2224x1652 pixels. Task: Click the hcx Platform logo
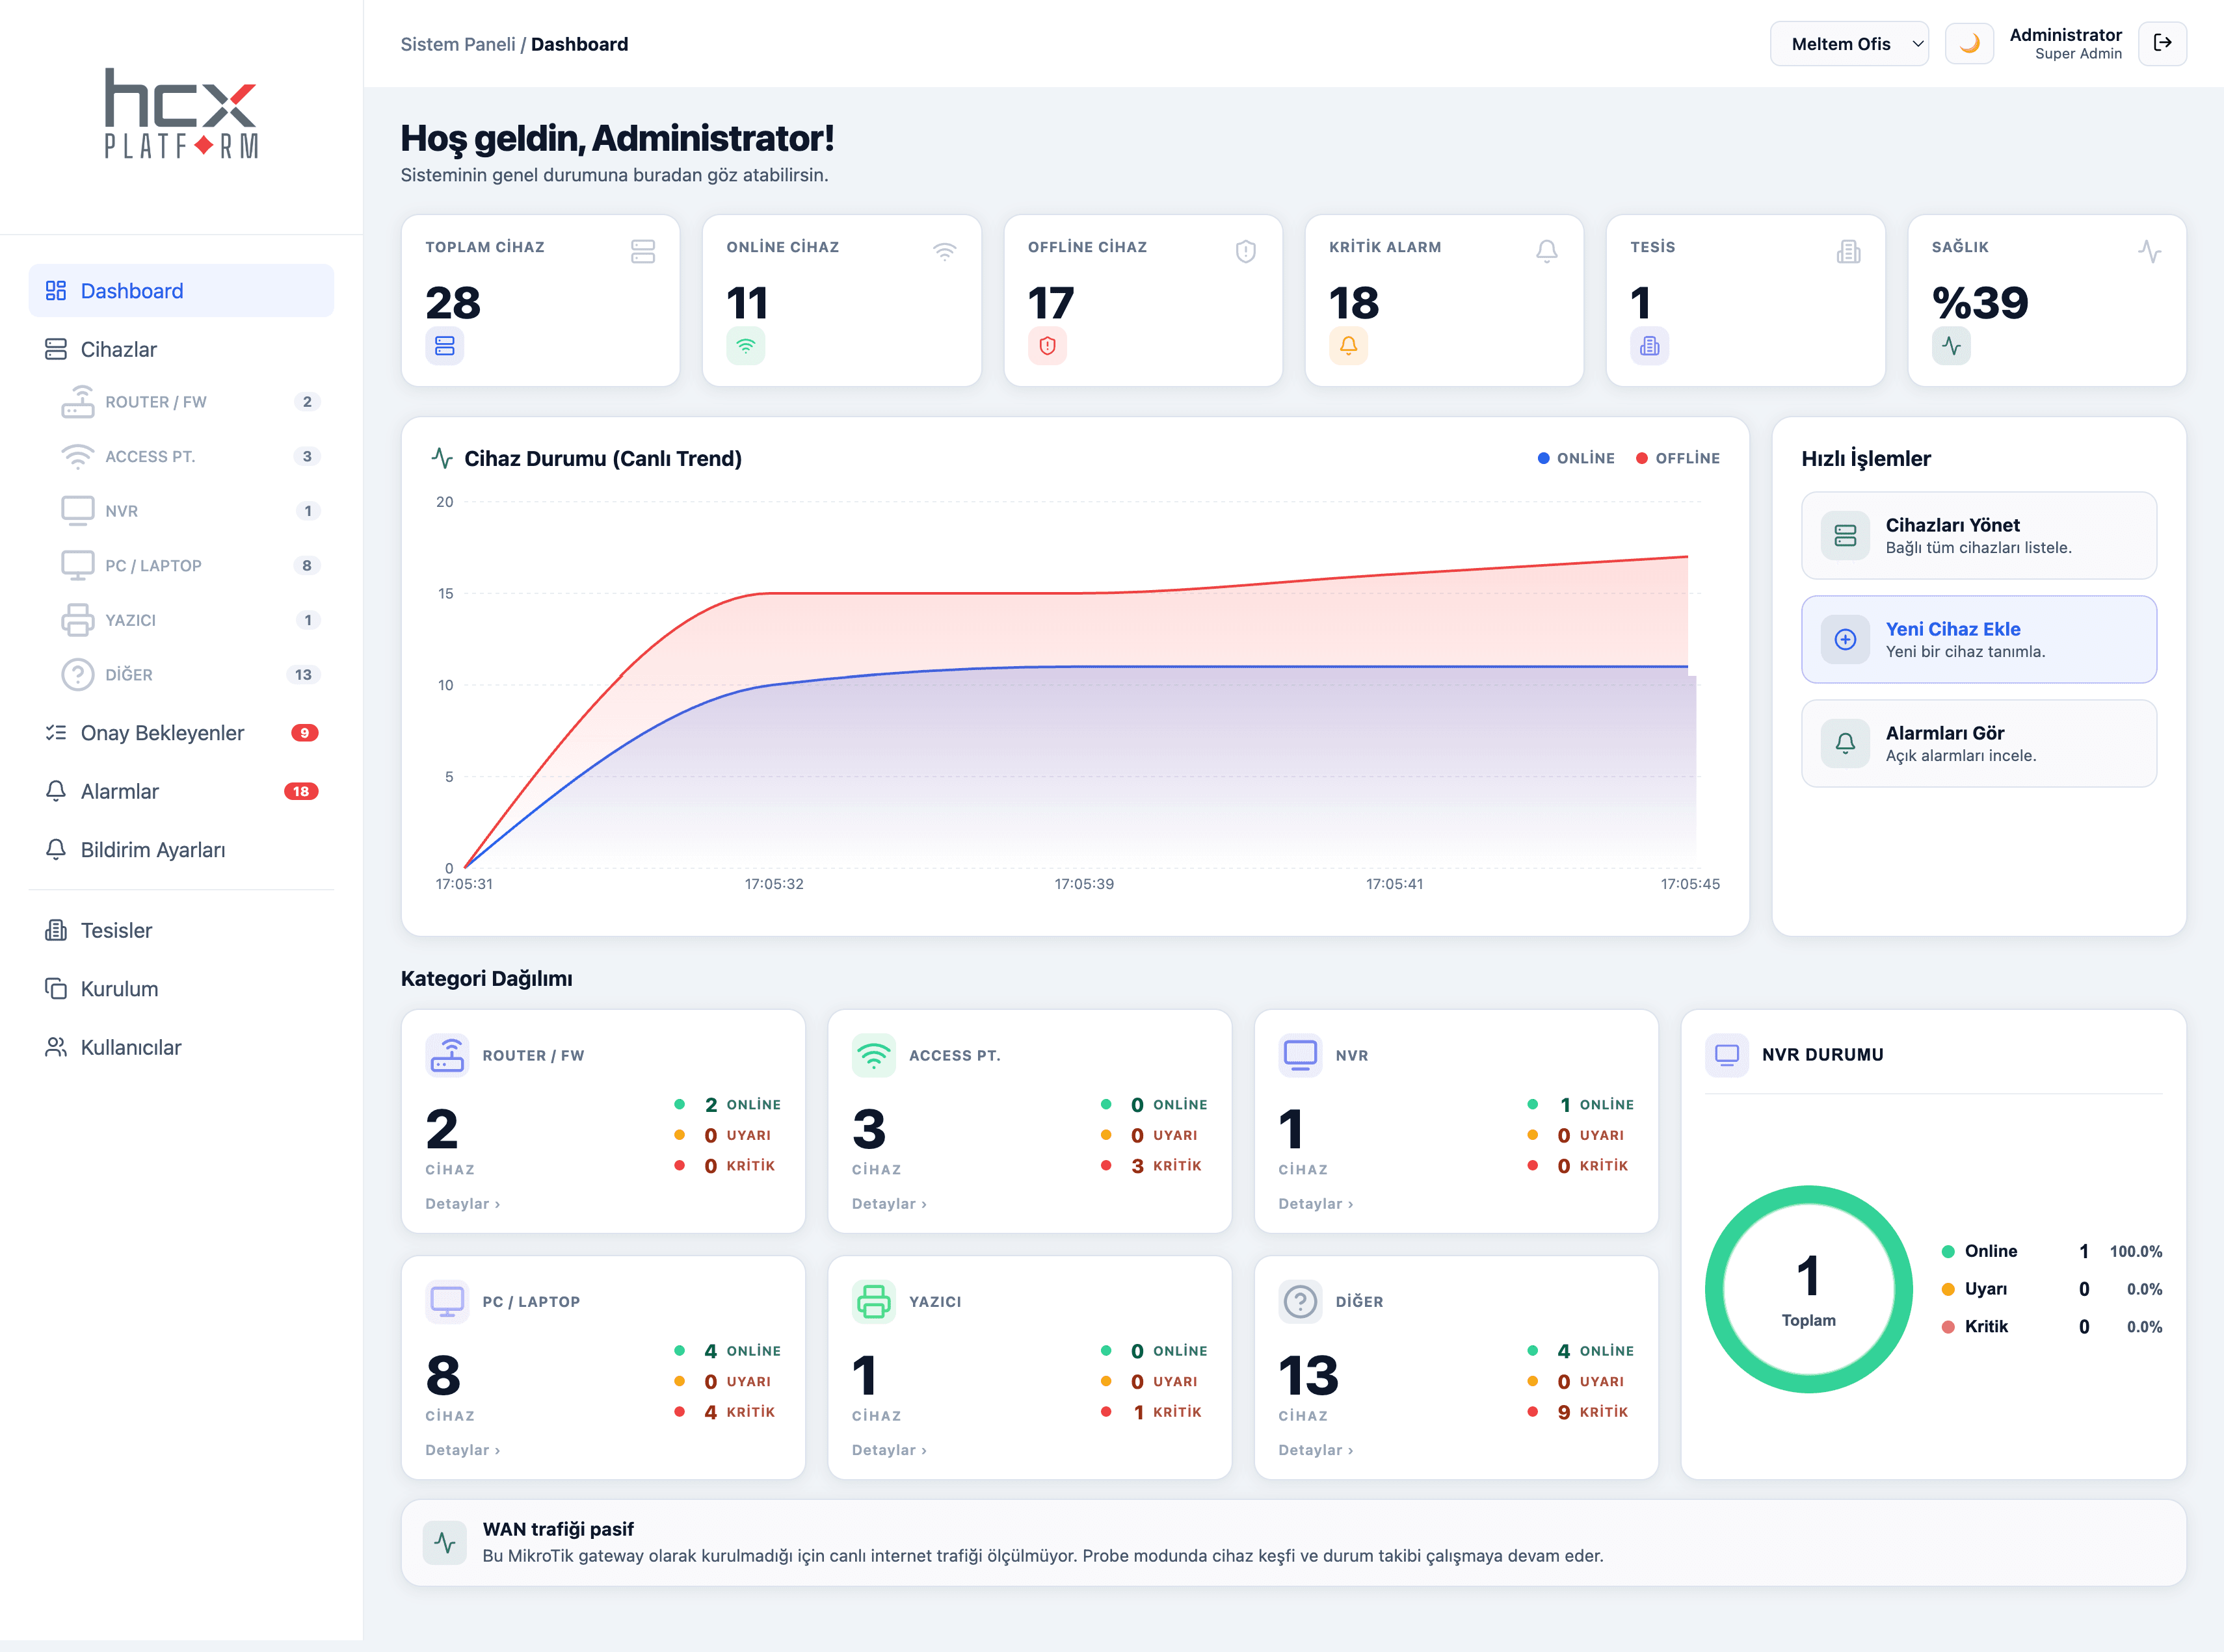(181, 114)
